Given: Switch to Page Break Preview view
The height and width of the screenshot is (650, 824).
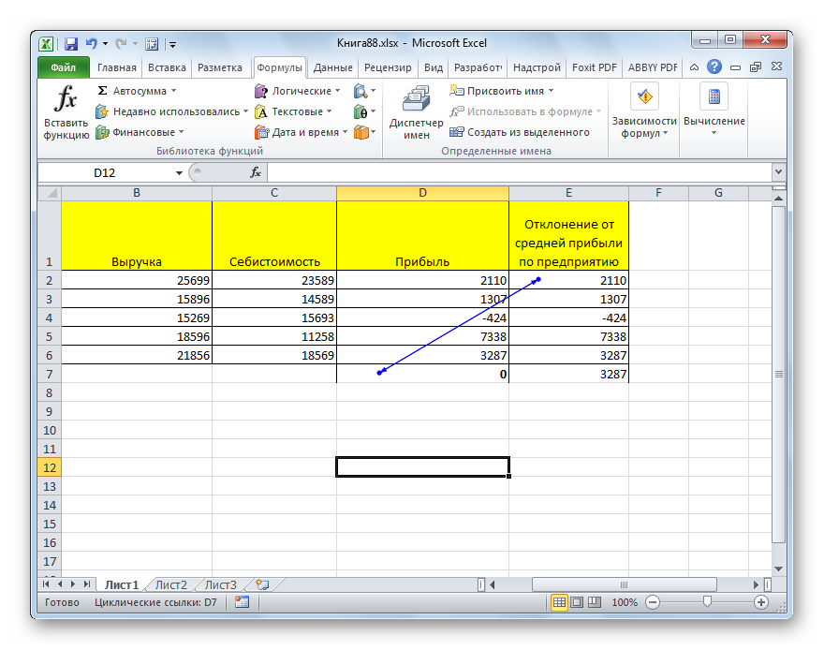Looking at the screenshot, I should (593, 602).
